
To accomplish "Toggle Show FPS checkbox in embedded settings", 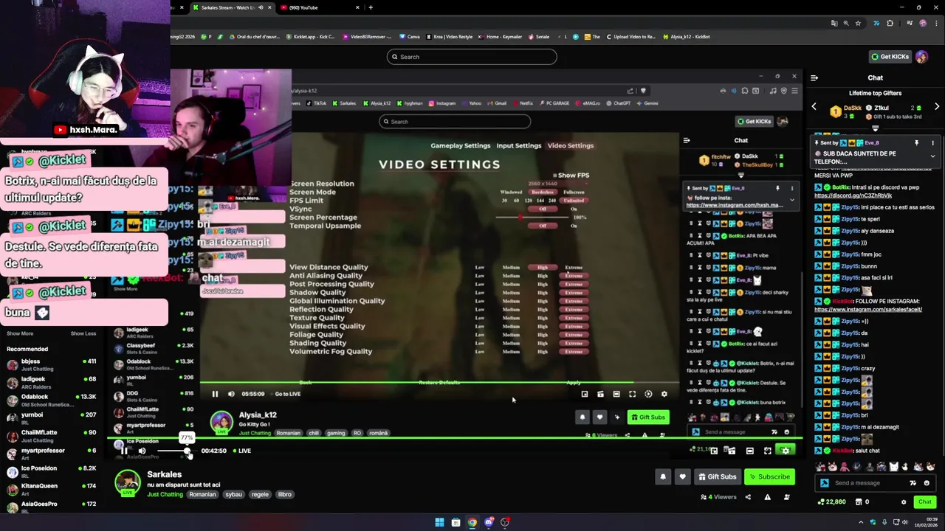I will tap(556, 176).
